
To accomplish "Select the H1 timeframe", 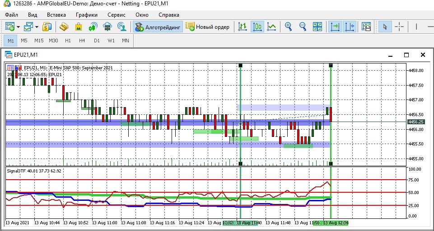I will [x=68, y=41].
